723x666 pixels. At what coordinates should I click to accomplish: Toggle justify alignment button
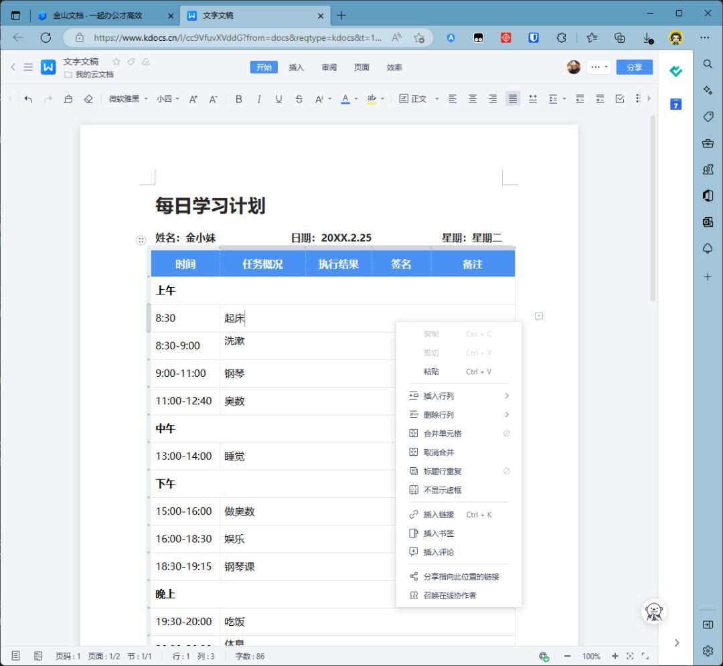(x=513, y=99)
